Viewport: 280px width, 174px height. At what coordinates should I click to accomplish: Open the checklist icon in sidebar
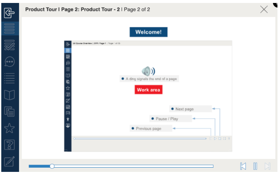pyautogui.click(x=9, y=44)
